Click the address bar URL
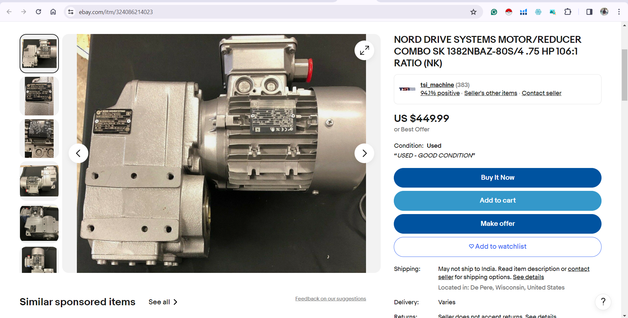The image size is (628, 318). tap(116, 12)
